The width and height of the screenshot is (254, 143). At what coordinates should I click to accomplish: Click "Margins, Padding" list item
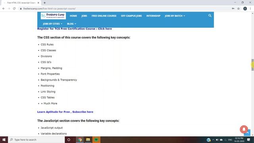[51, 68]
